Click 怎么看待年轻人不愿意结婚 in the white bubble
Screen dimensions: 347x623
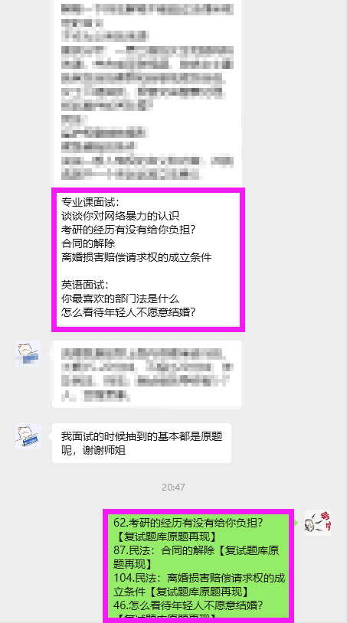pyautogui.click(x=129, y=312)
